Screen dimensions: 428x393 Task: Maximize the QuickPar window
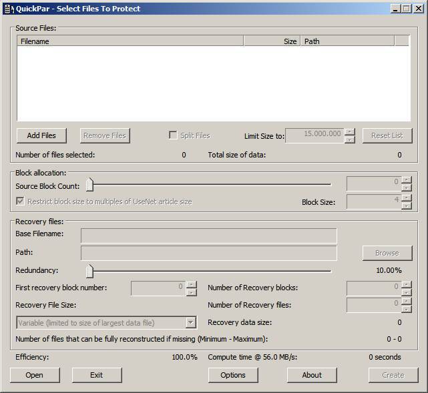[x=406, y=9]
